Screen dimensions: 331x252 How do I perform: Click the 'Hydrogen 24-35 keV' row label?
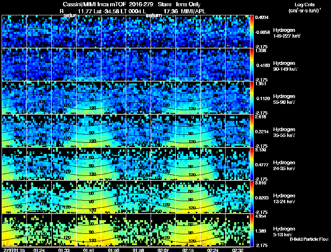pyautogui.click(x=284, y=166)
